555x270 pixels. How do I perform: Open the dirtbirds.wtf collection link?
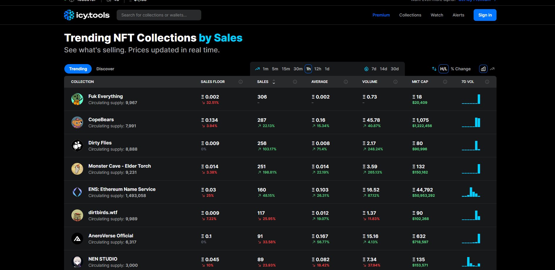[103, 212]
